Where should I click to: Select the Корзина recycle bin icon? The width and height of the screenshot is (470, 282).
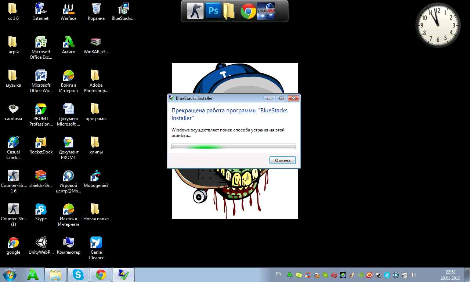pos(96,12)
